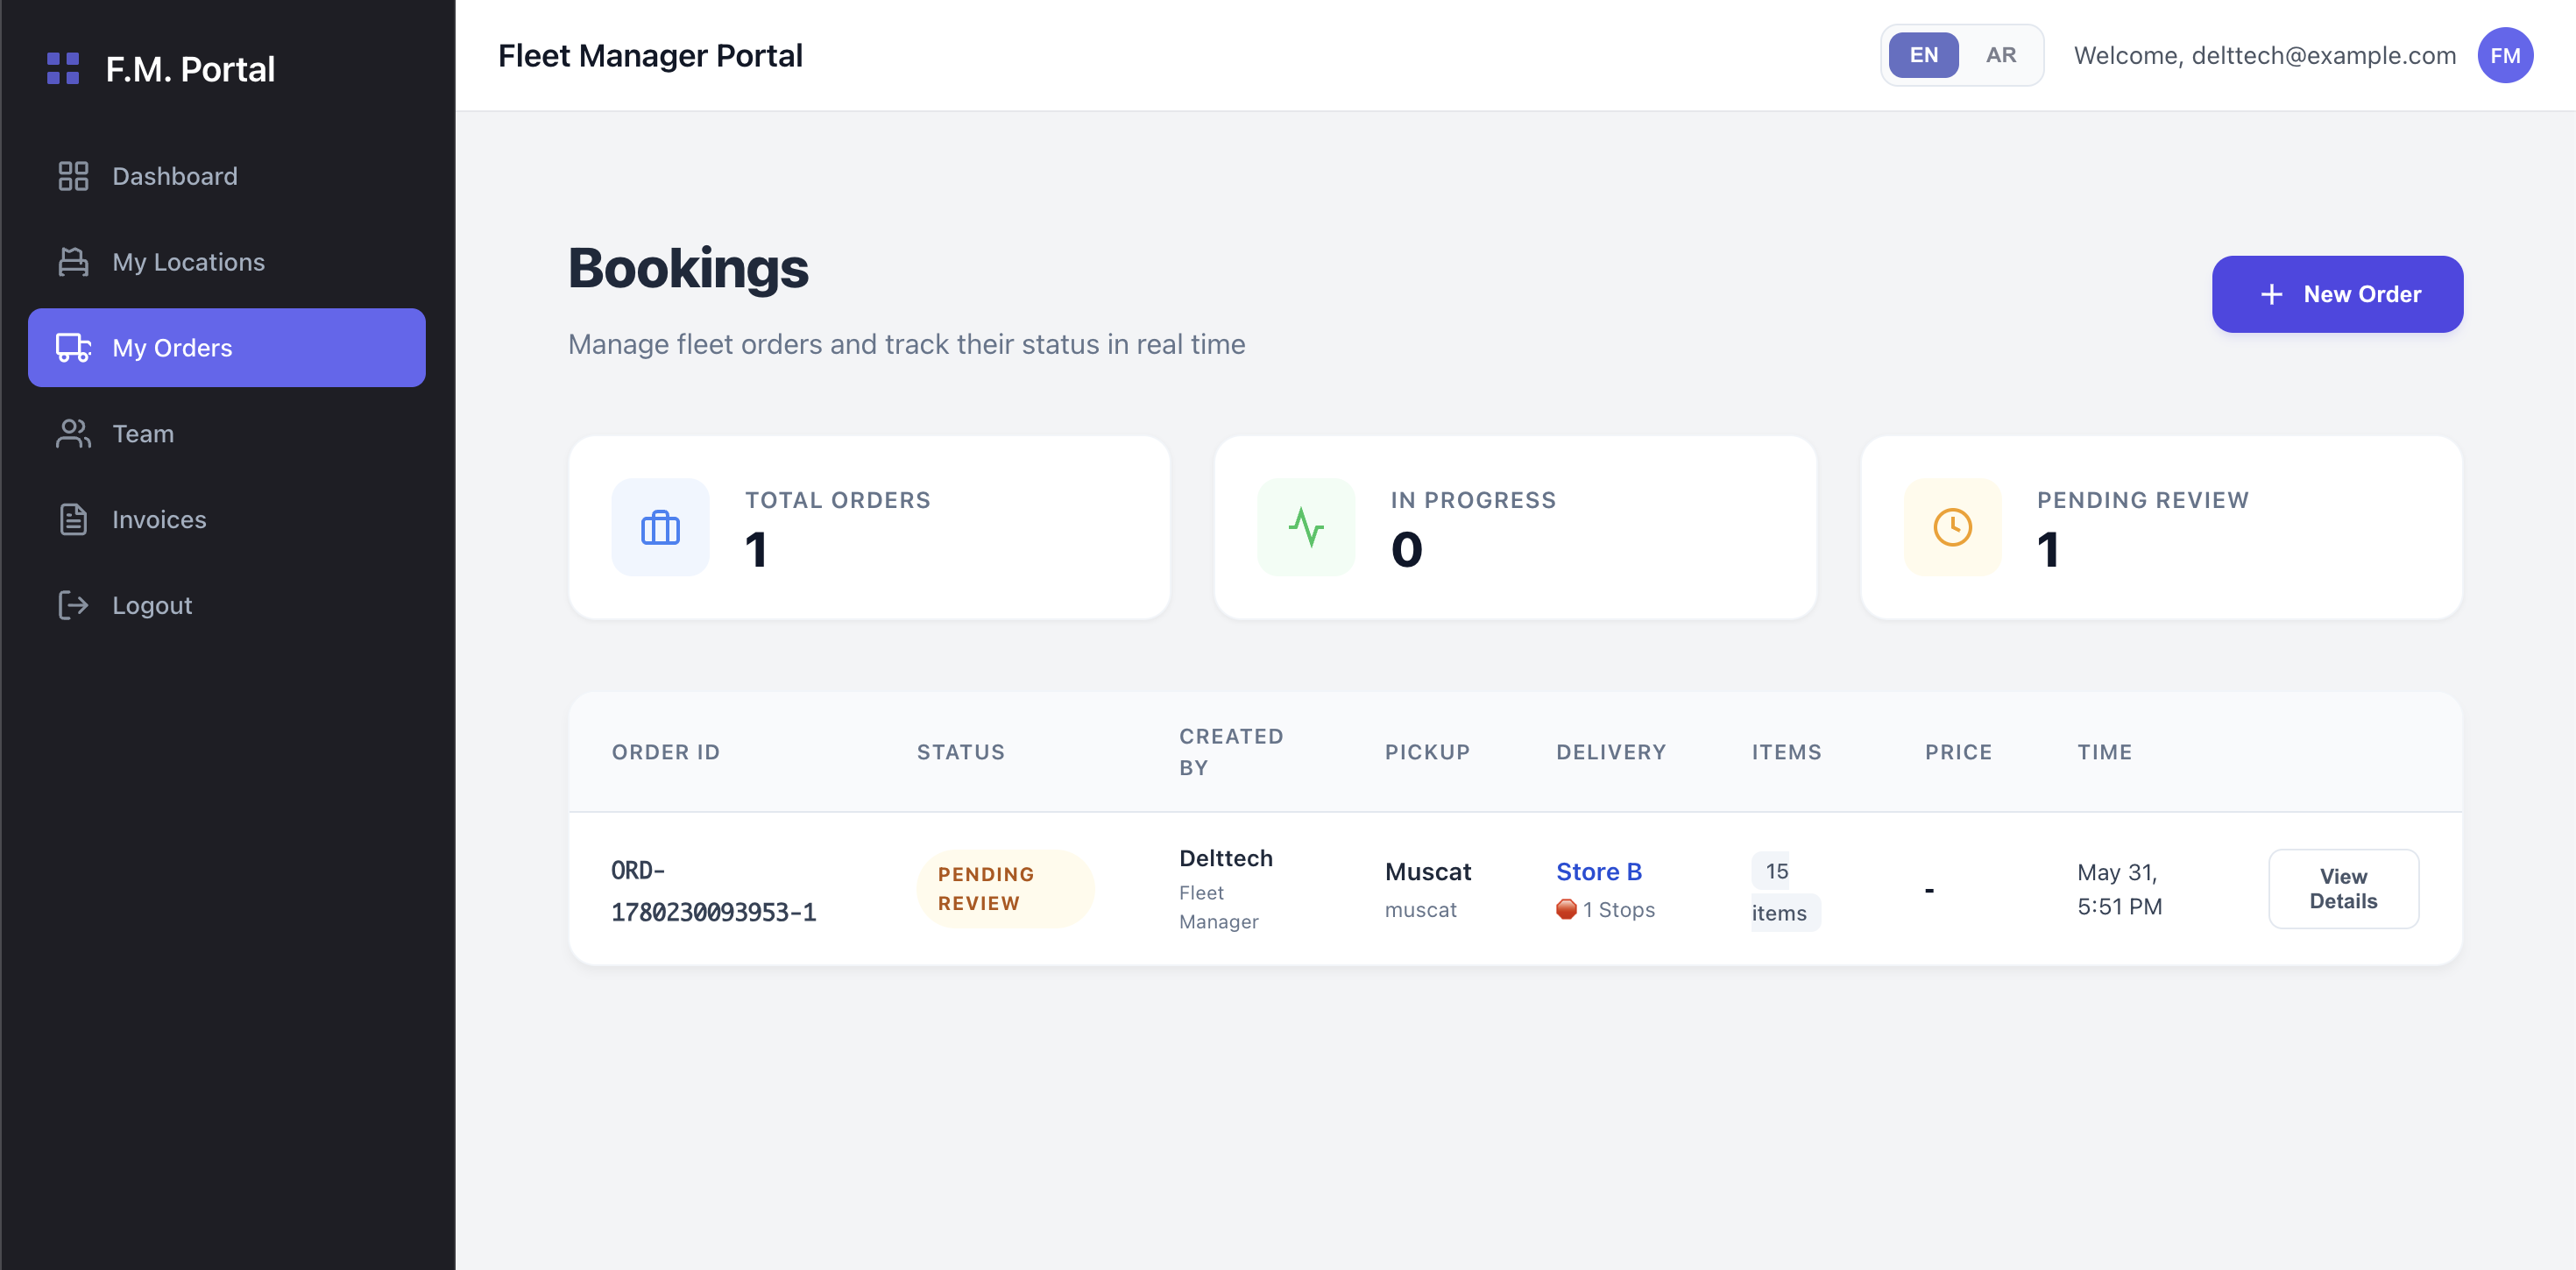
Task: Open the Team section
Action: (227, 434)
